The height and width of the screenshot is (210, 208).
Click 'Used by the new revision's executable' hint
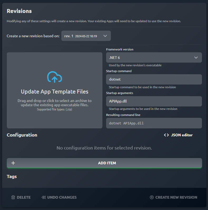click(135, 65)
